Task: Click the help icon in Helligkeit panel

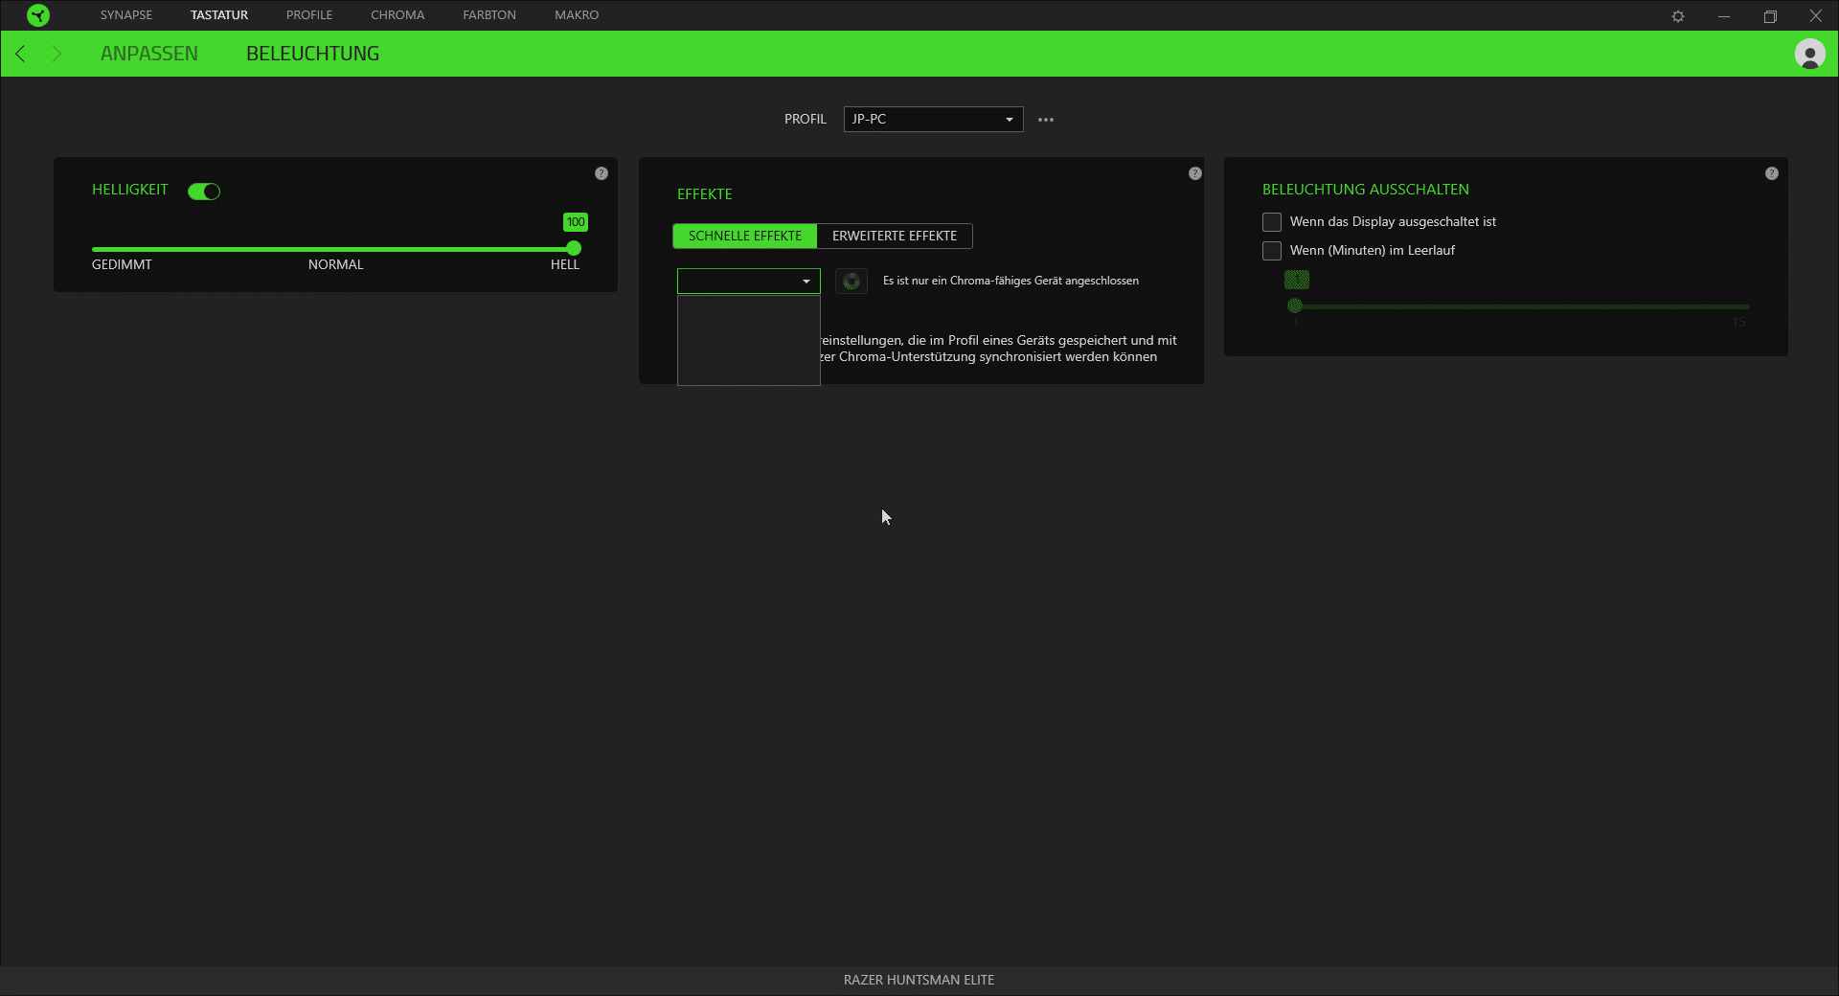Action: 602,173
